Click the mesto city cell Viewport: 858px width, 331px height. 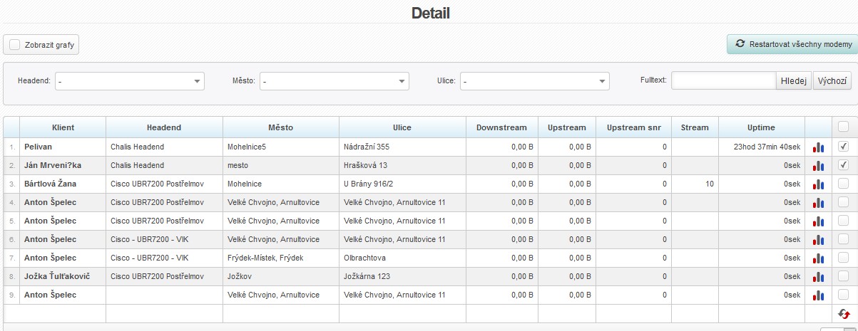[x=280, y=165]
